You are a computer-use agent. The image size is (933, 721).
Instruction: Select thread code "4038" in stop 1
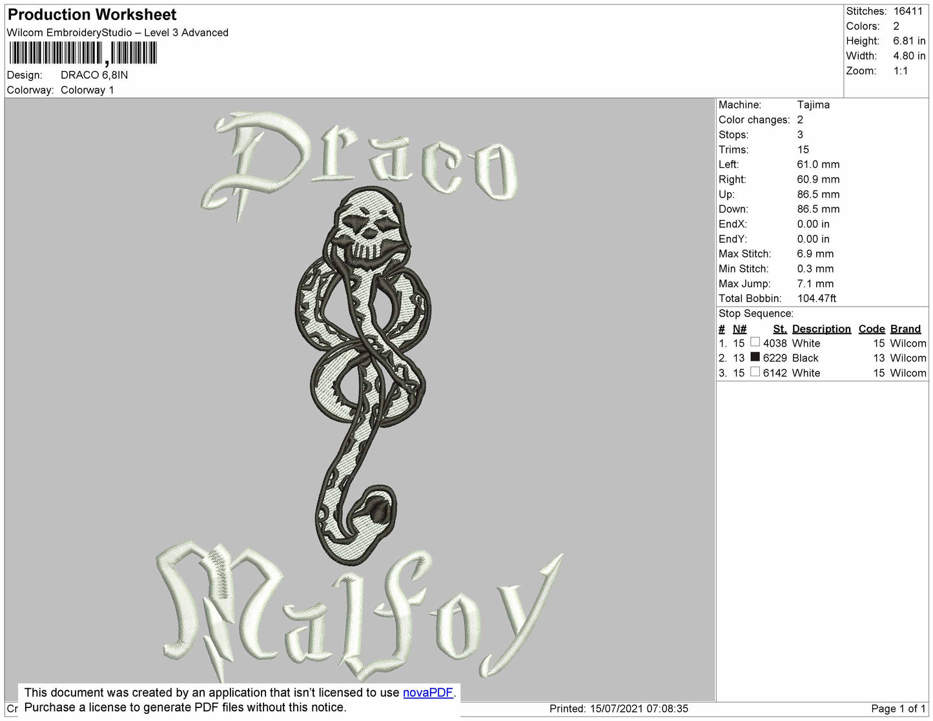click(x=775, y=343)
